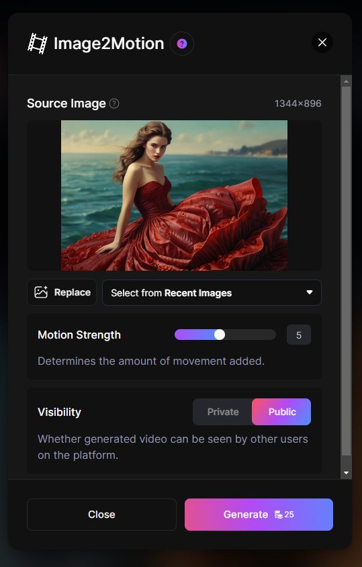362x567 pixels.
Task: Open Select from Recent Images dropdown
Action: point(212,292)
